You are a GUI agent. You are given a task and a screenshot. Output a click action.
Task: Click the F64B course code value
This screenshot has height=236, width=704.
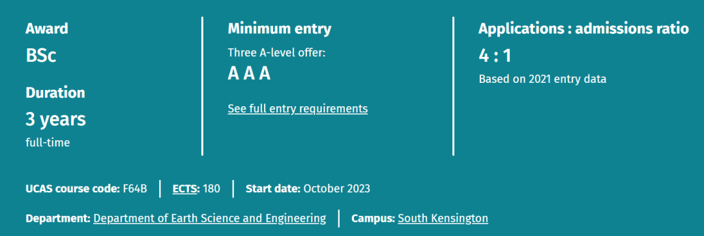135,188
